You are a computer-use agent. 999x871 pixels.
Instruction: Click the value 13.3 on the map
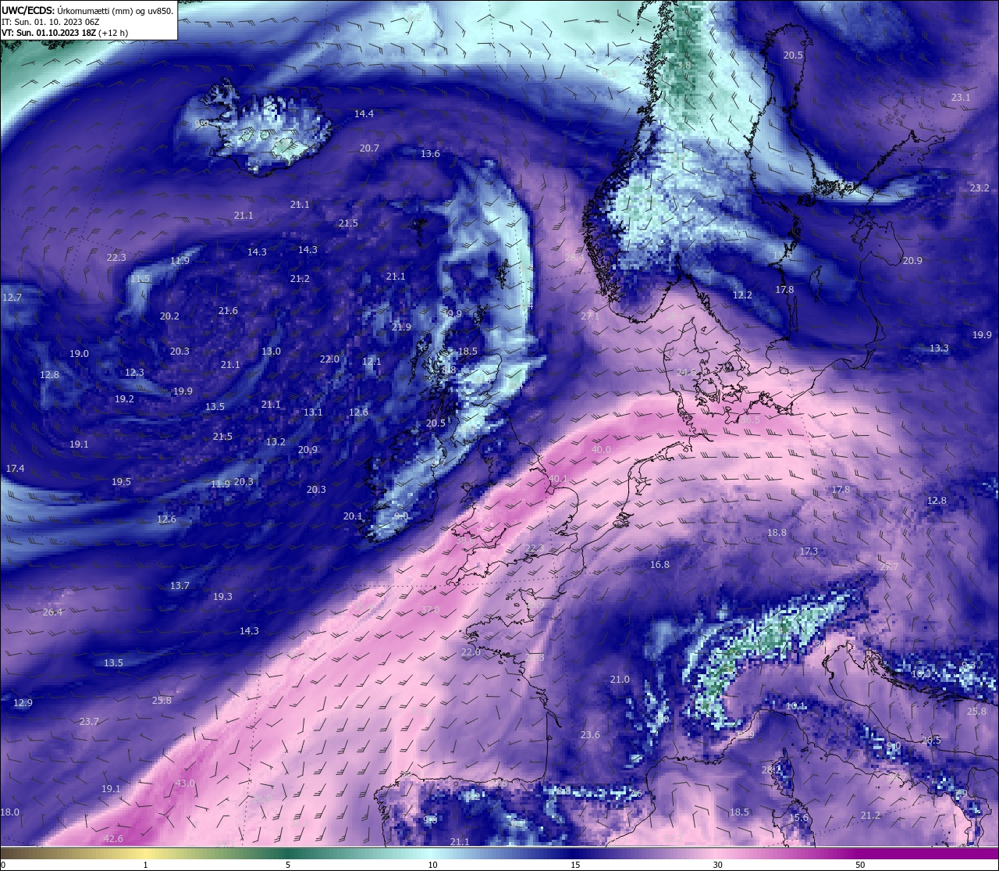[x=939, y=348]
